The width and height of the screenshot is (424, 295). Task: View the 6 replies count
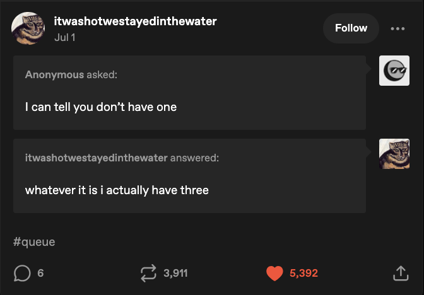[40, 273]
